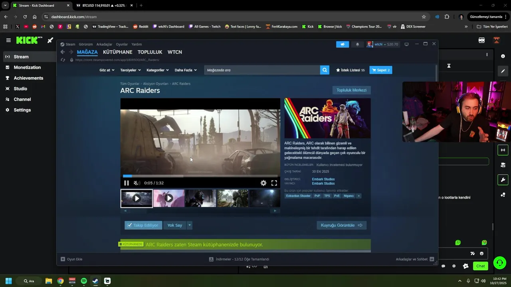The image size is (511, 287).
Task: Pause the ARC Raiders trailer video
Action: click(127, 183)
